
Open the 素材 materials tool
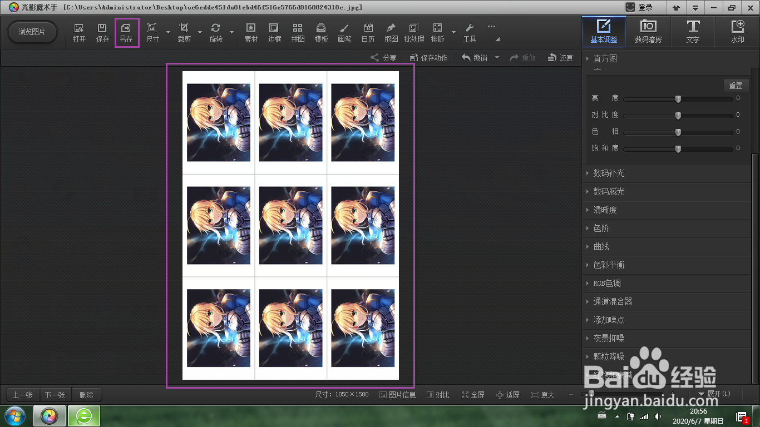[251, 33]
